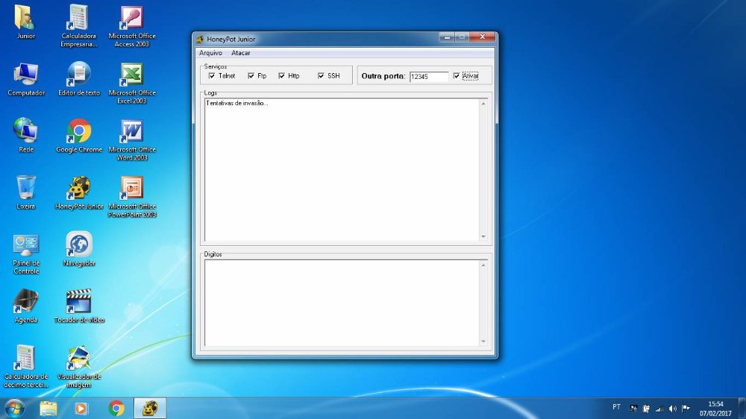
Task: Toggle the Ativar checkbox
Action: coord(457,76)
